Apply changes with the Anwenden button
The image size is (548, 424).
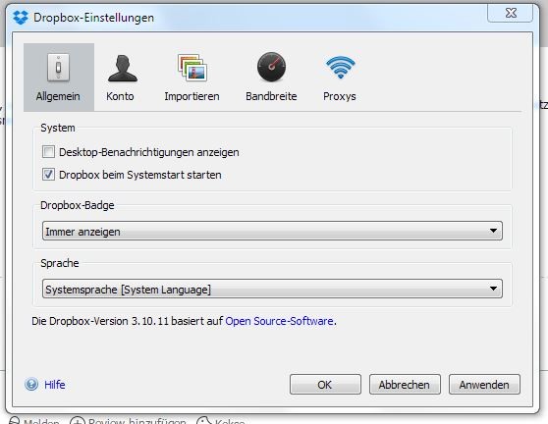484,385
